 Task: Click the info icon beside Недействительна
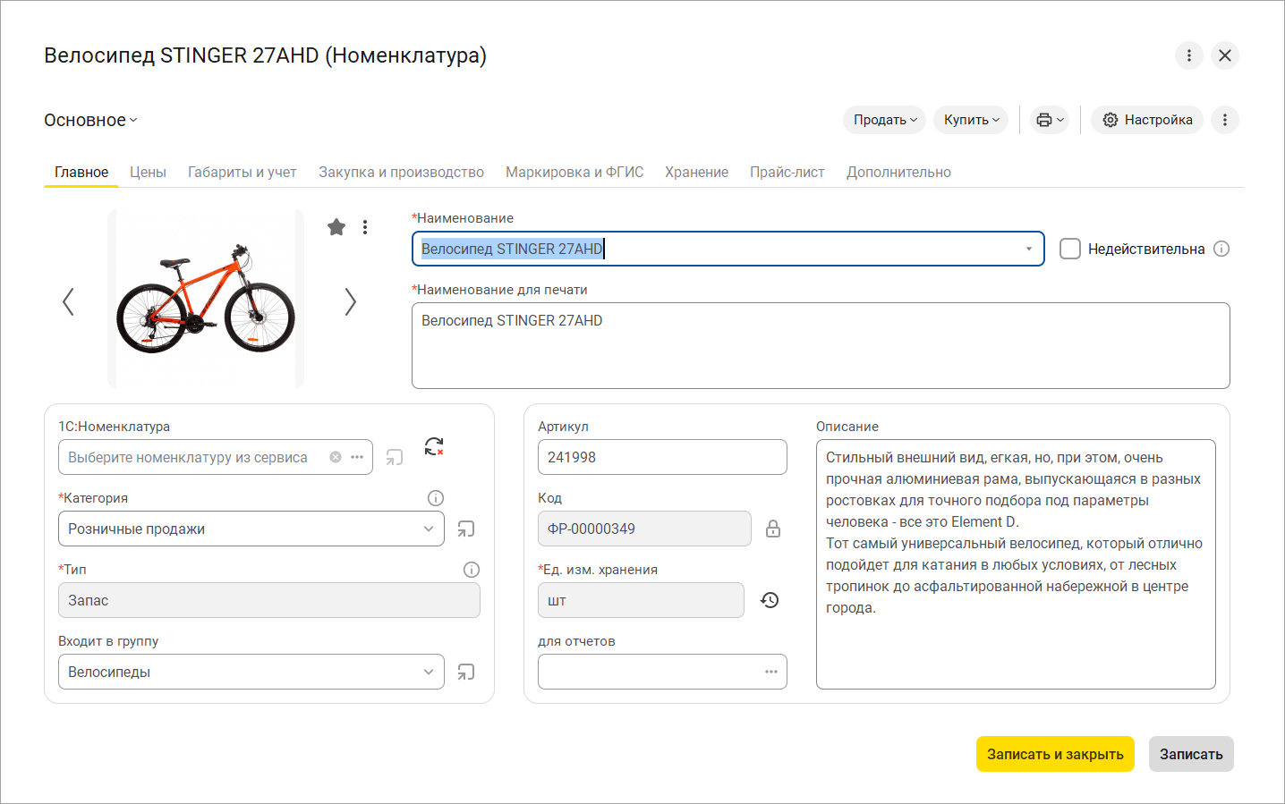pos(1221,249)
